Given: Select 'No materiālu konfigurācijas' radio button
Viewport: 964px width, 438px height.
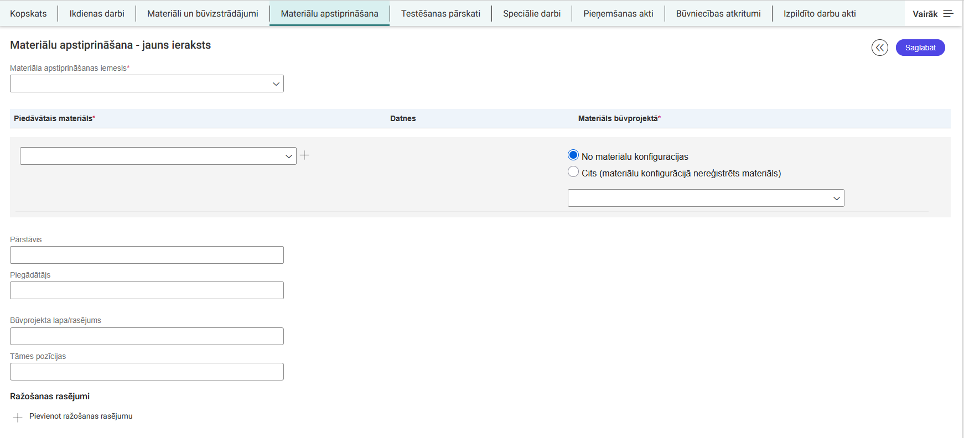Looking at the screenshot, I should 573,155.
